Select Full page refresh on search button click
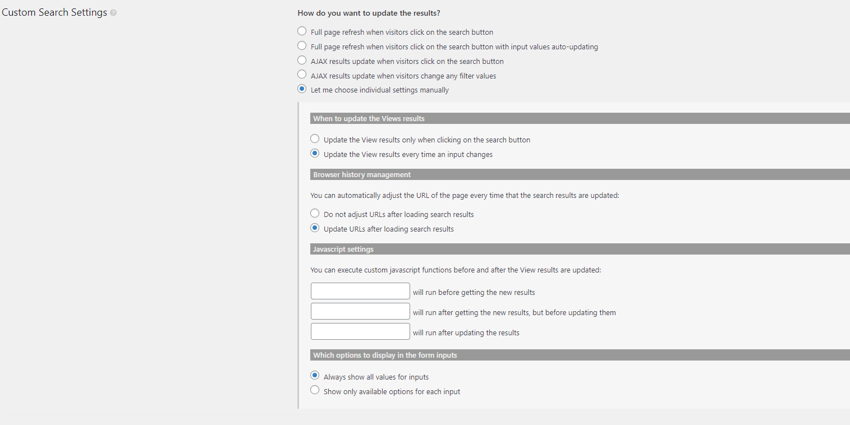 pyautogui.click(x=302, y=31)
